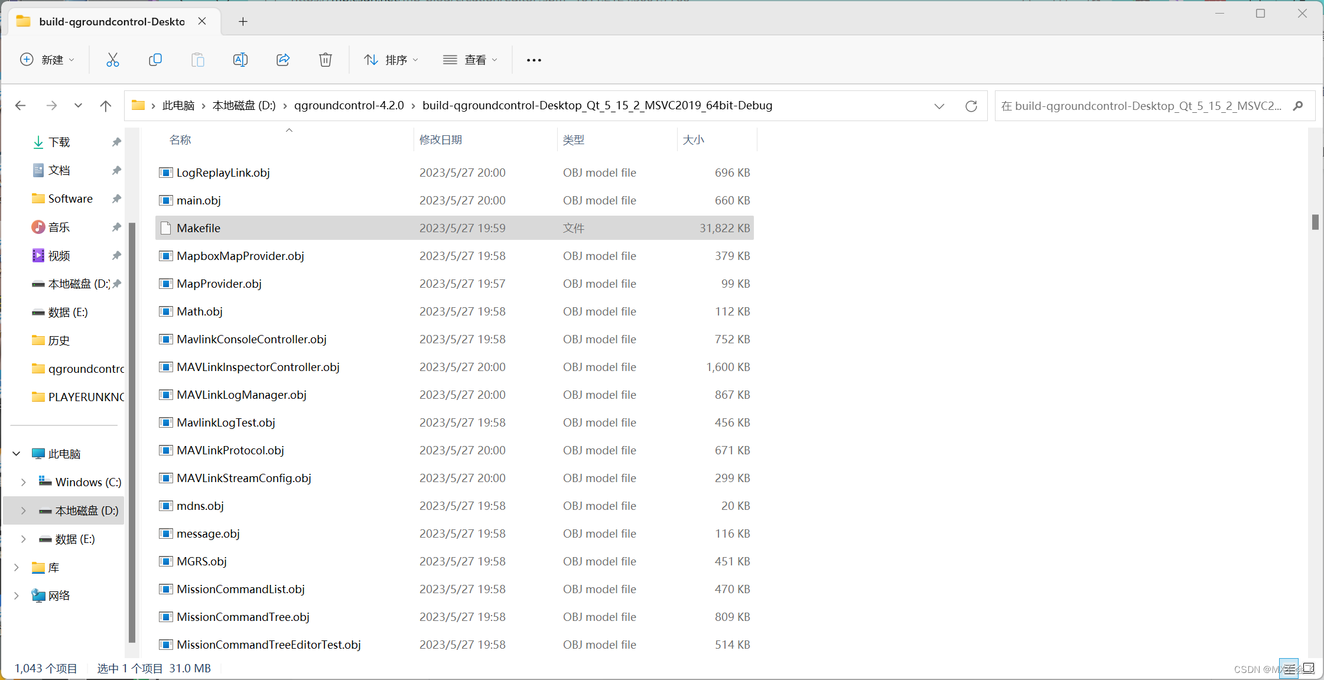The image size is (1324, 680).
Task: Go up one folder level
Action: pos(105,105)
